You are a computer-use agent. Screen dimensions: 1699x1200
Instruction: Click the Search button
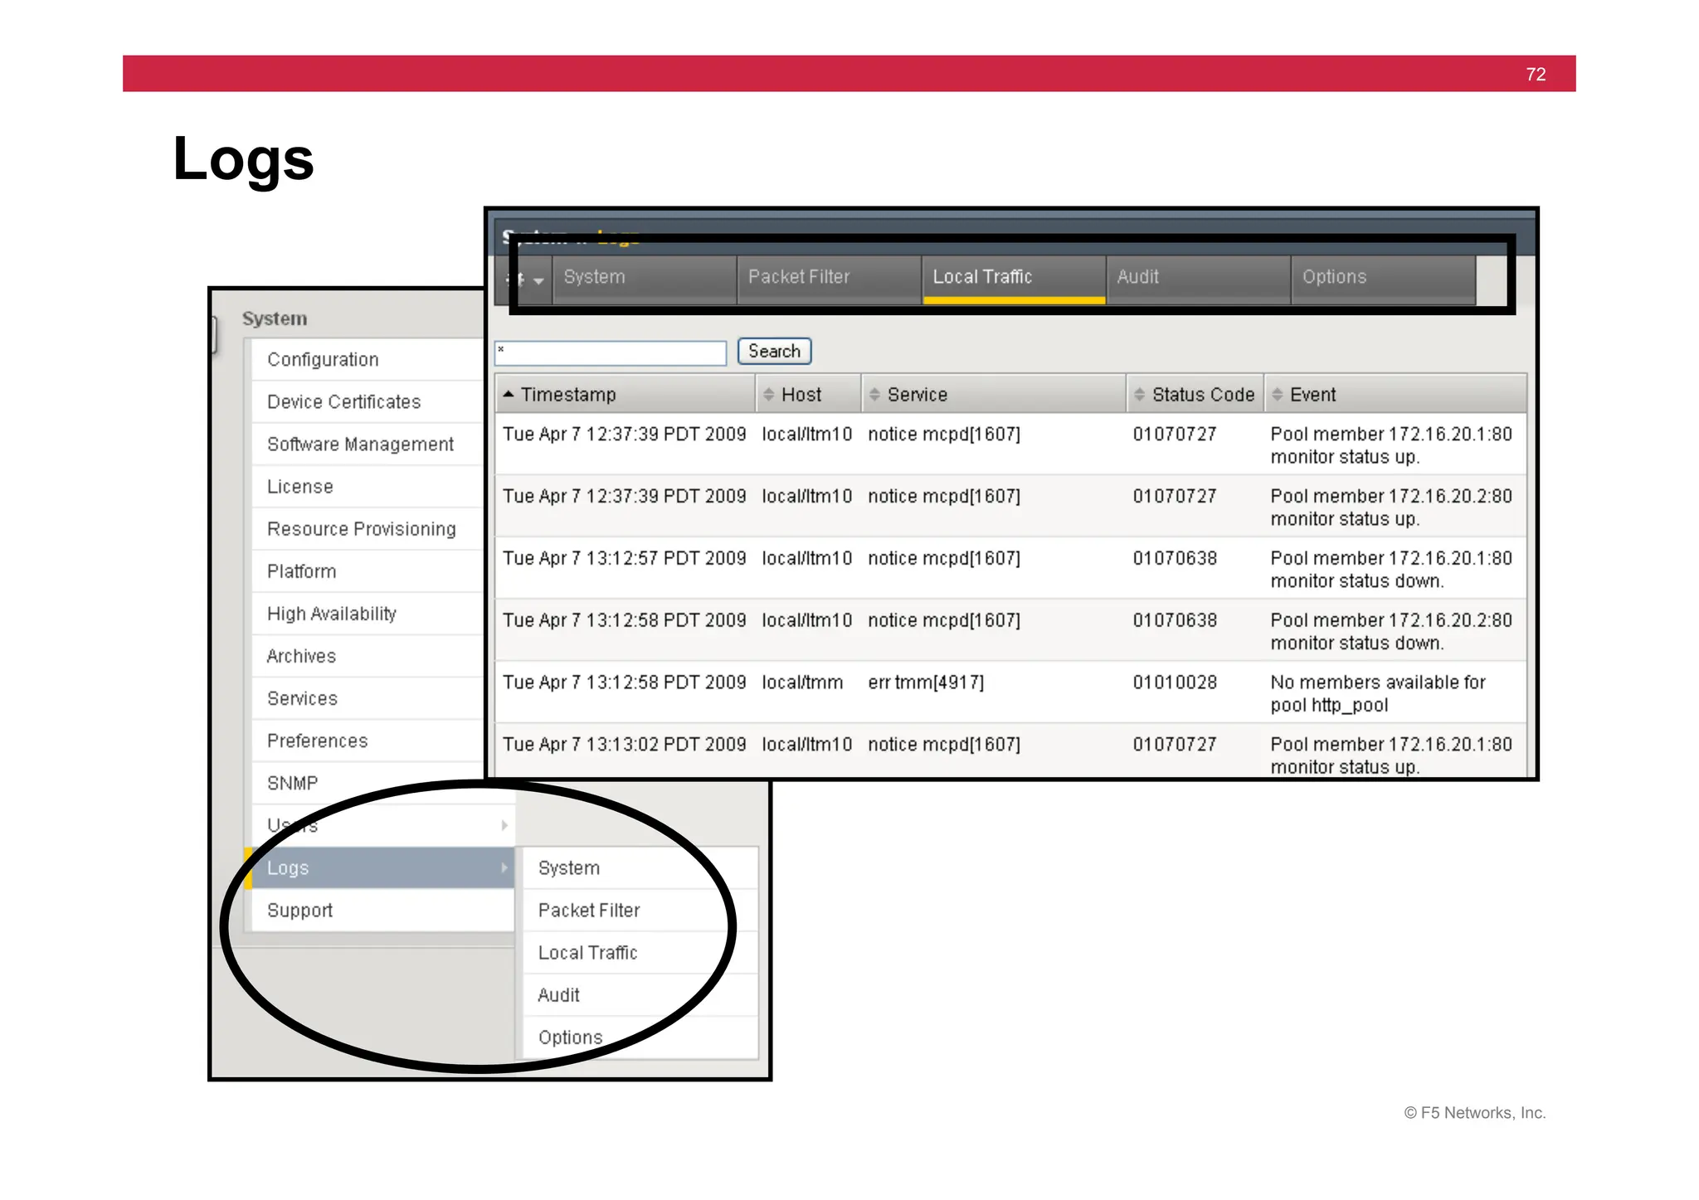[x=774, y=352]
